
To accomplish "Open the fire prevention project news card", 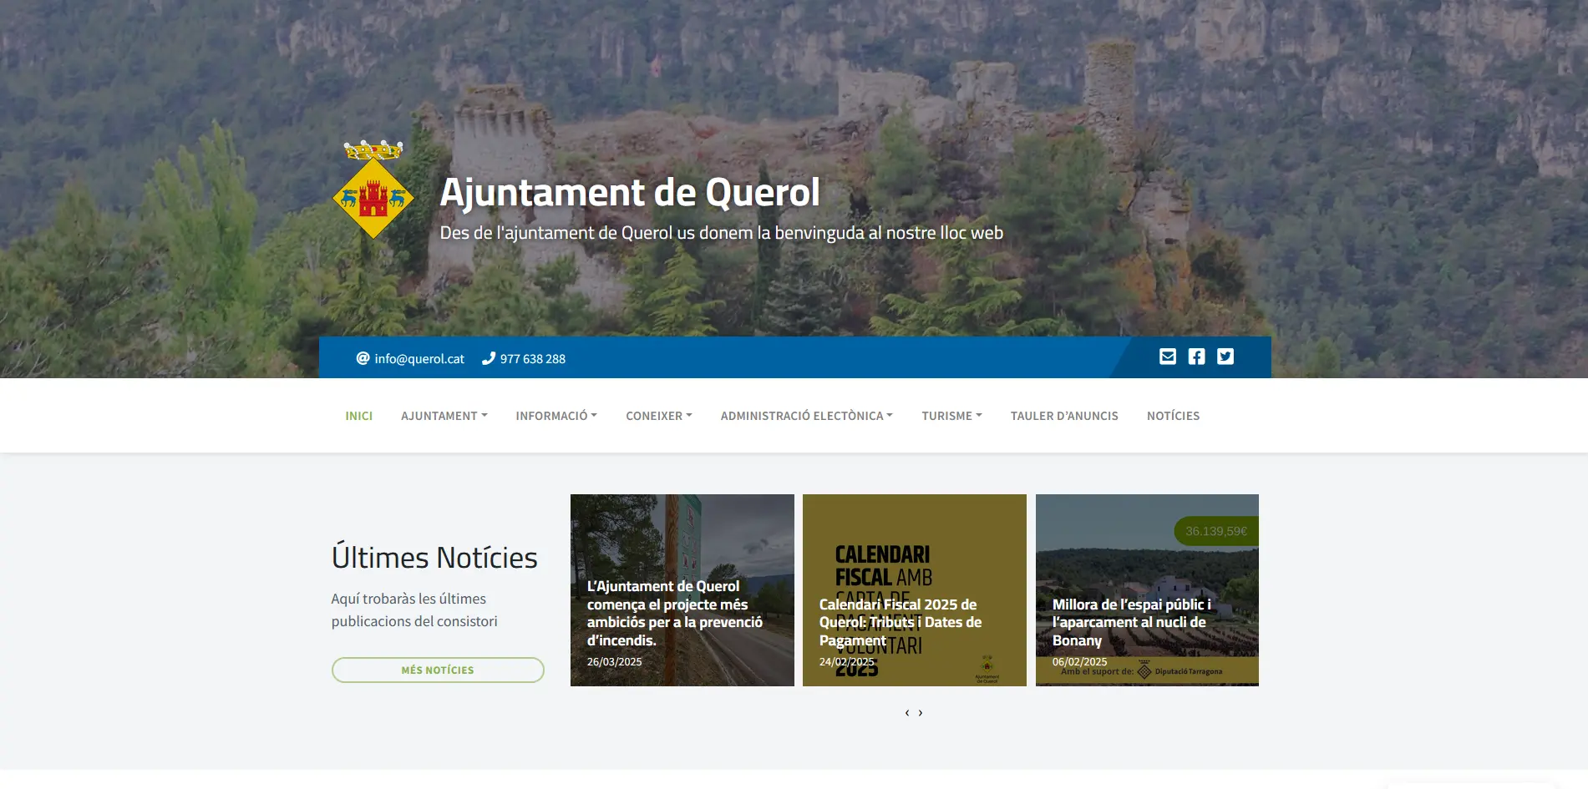I will [x=682, y=590].
